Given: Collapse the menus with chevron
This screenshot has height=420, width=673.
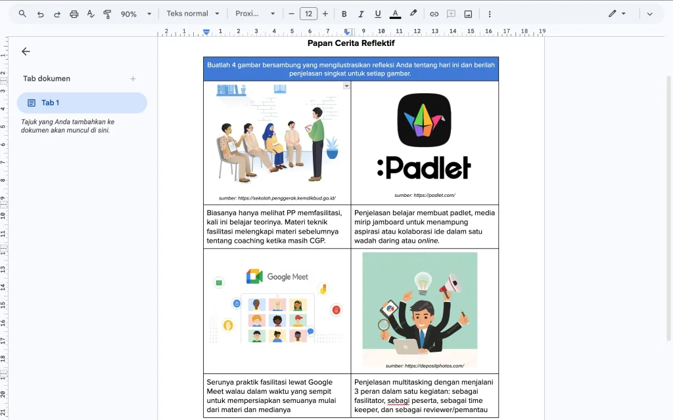Looking at the screenshot, I should click(x=650, y=14).
